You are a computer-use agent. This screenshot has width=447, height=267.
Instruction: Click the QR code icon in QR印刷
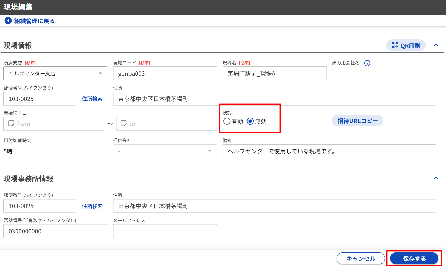click(x=395, y=45)
